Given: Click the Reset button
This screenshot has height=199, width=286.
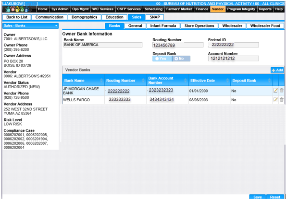Looking at the screenshot, I should point(275,197).
